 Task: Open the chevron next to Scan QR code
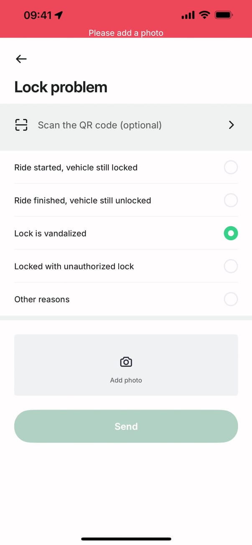[232, 125]
